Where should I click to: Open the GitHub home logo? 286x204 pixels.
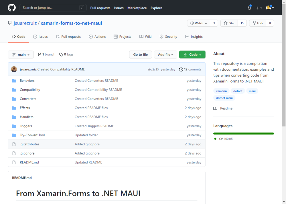pyautogui.click(x=11, y=8)
